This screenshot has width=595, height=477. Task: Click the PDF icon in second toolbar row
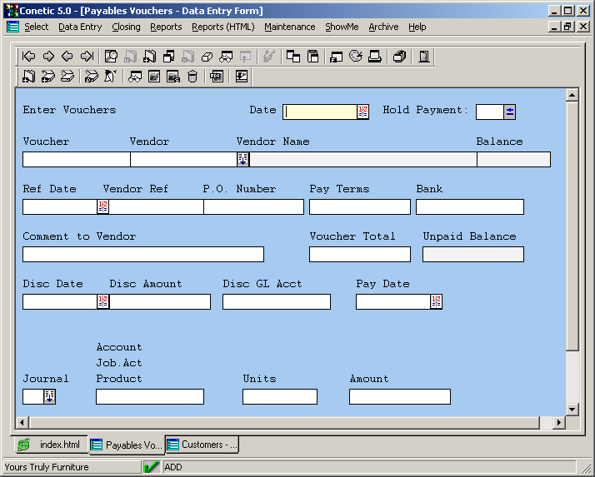(x=217, y=77)
